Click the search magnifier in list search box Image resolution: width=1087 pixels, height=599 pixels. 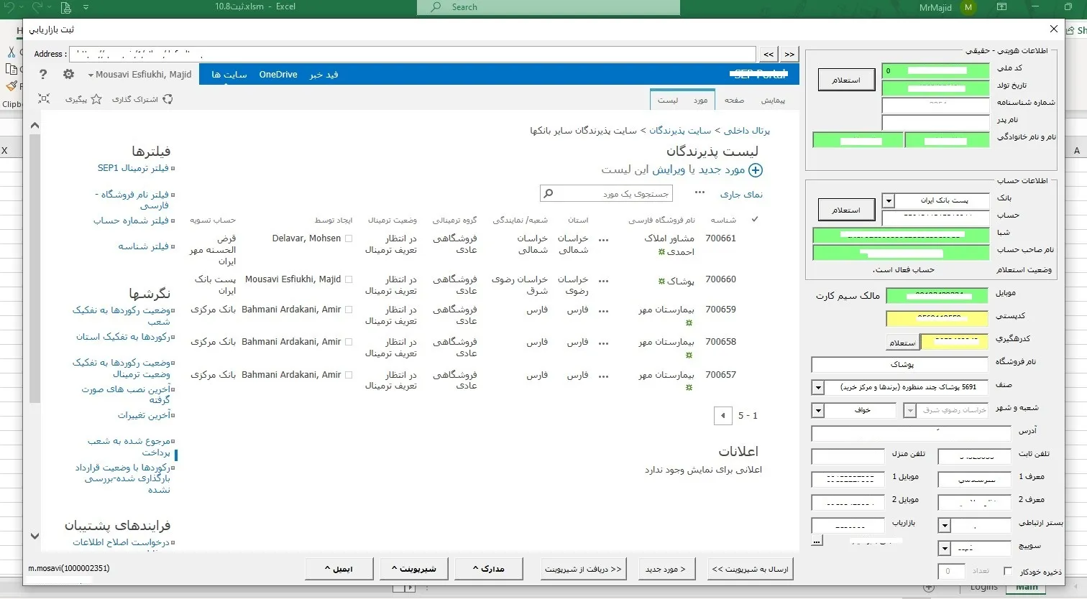pos(549,194)
